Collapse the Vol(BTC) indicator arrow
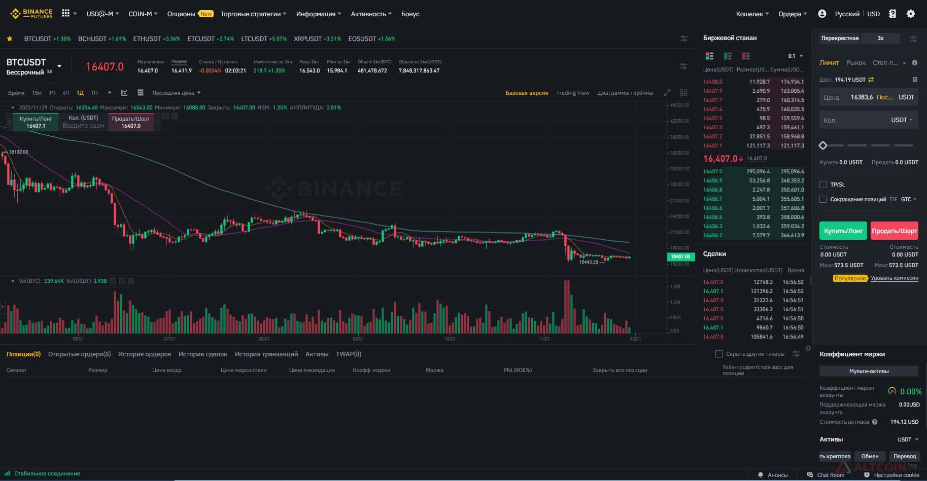This screenshot has width=927, height=481. coord(13,281)
